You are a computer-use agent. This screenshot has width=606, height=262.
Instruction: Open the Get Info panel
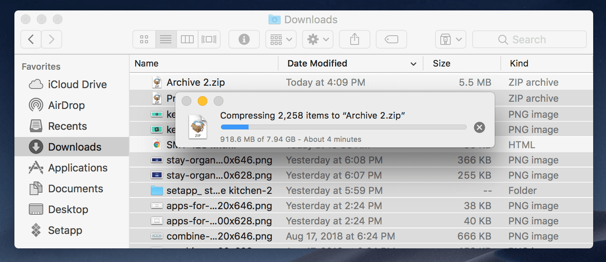pos(244,39)
